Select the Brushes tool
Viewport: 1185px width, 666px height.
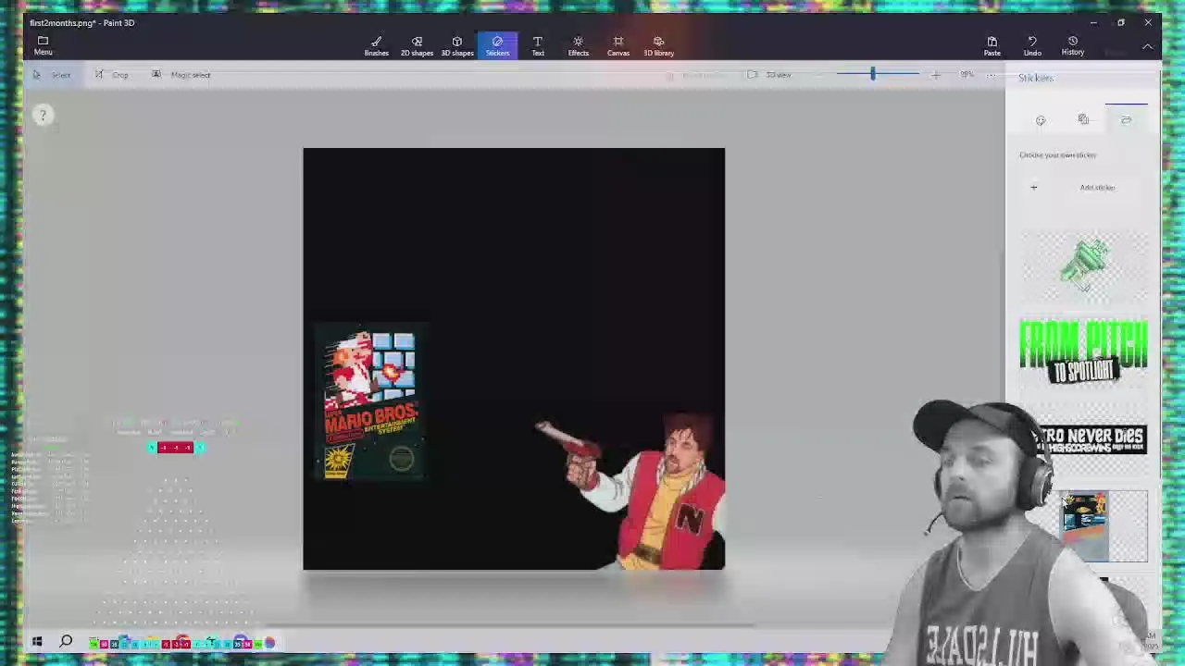[376, 45]
